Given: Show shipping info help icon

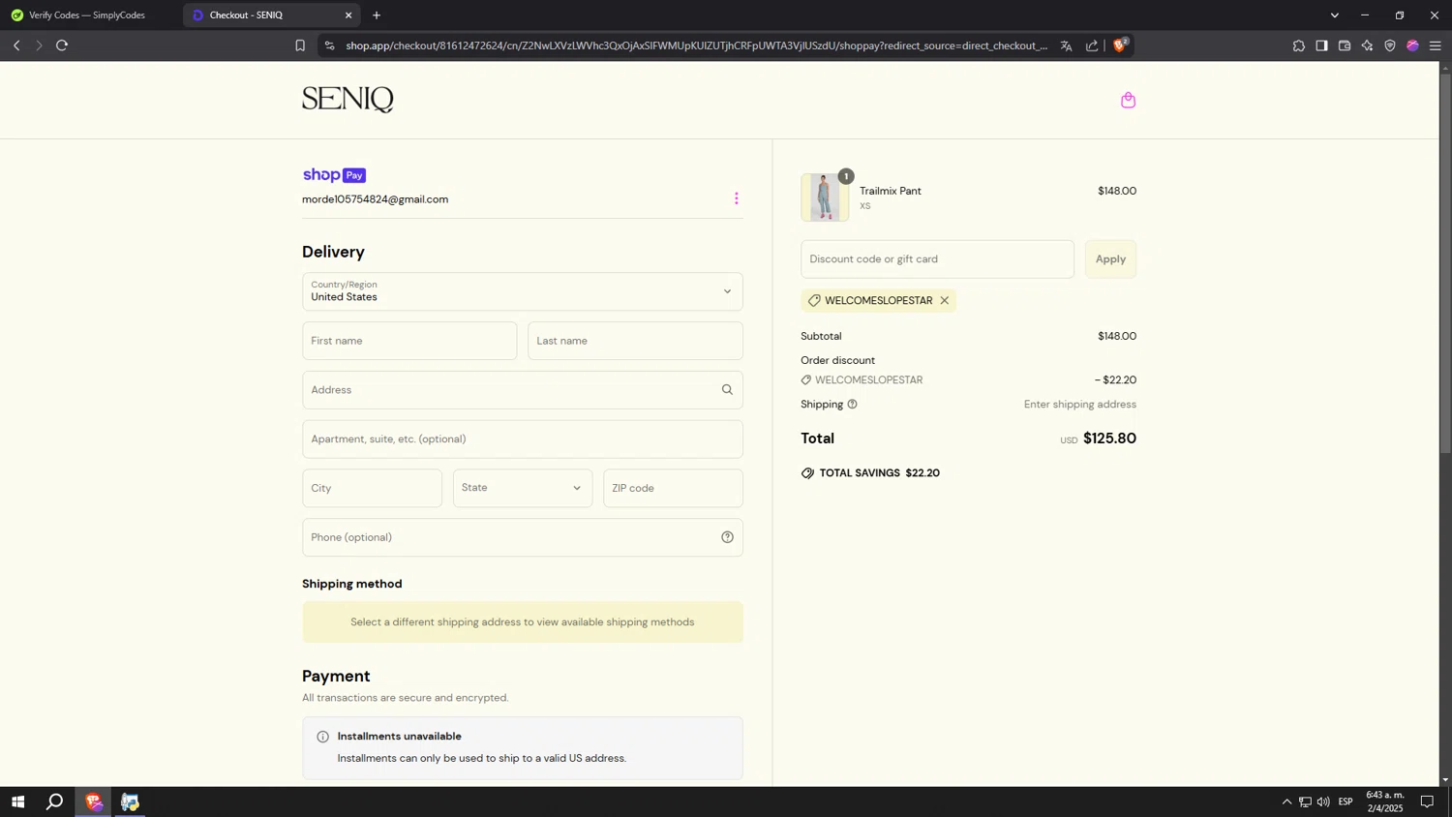Looking at the screenshot, I should pyautogui.click(x=852, y=405).
